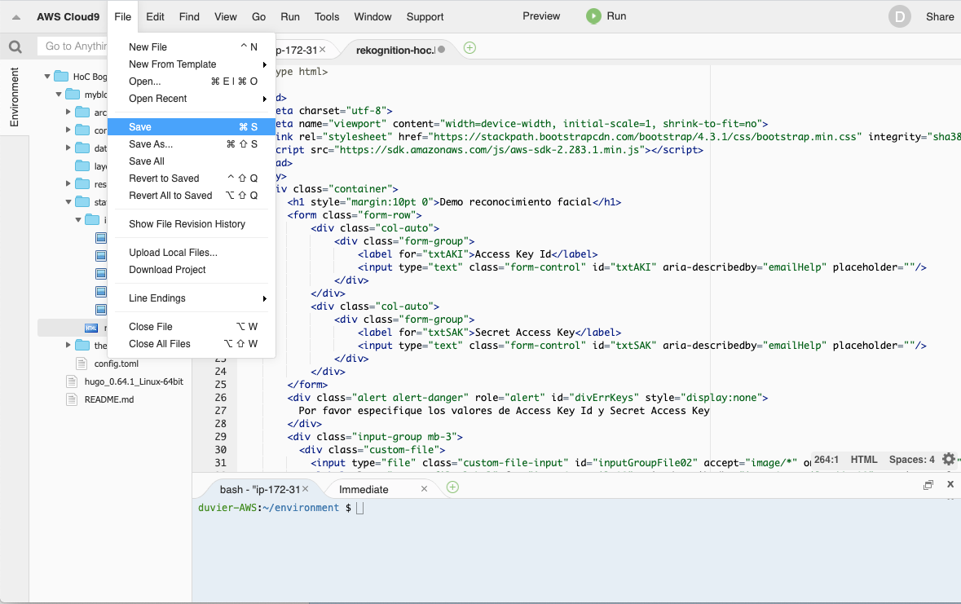Open New From Template submenu
This screenshot has height=604, width=961.
[192, 64]
